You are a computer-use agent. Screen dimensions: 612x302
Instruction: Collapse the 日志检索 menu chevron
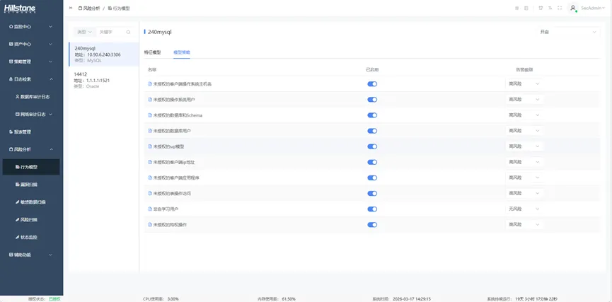pos(51,79)
